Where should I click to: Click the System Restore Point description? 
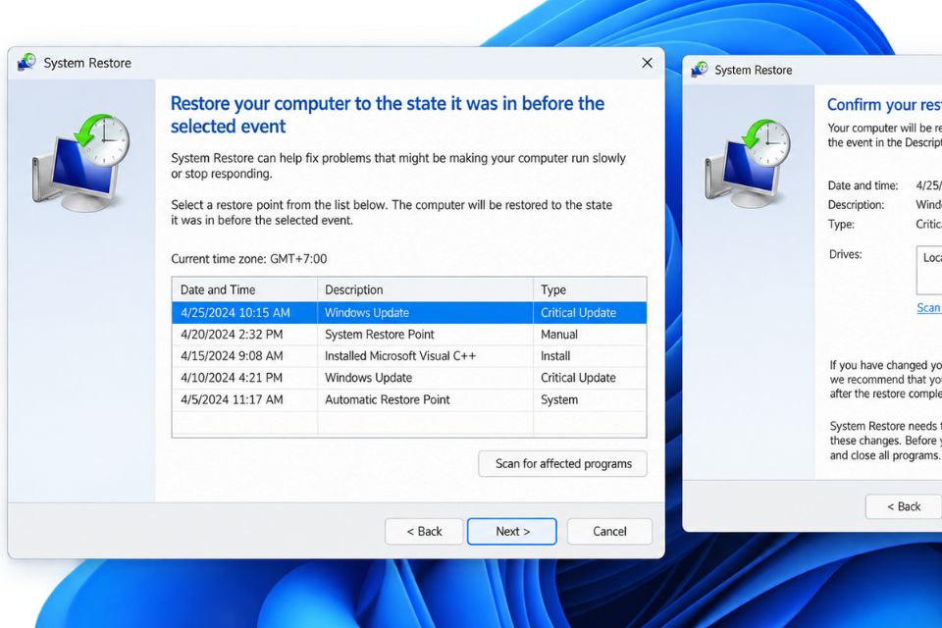pos(379,335)
